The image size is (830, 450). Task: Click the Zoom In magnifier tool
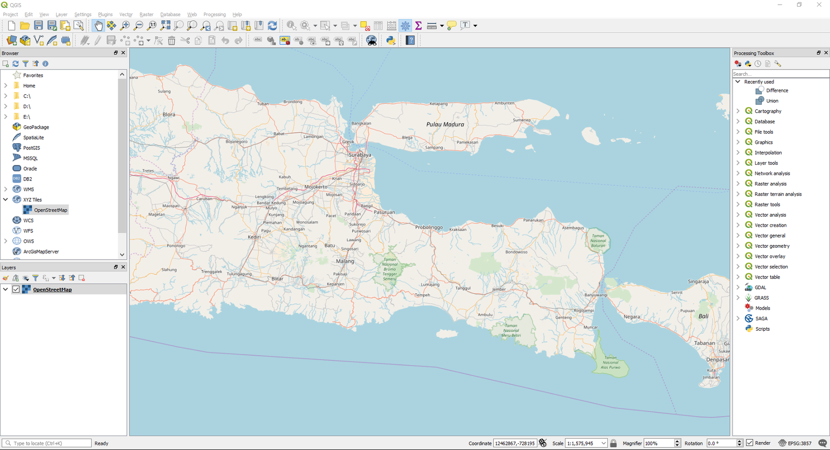[125, 25]
